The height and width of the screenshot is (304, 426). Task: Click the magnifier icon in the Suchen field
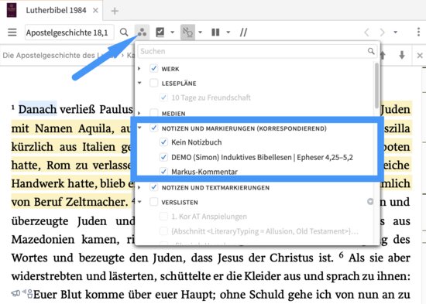coord(371,51)
